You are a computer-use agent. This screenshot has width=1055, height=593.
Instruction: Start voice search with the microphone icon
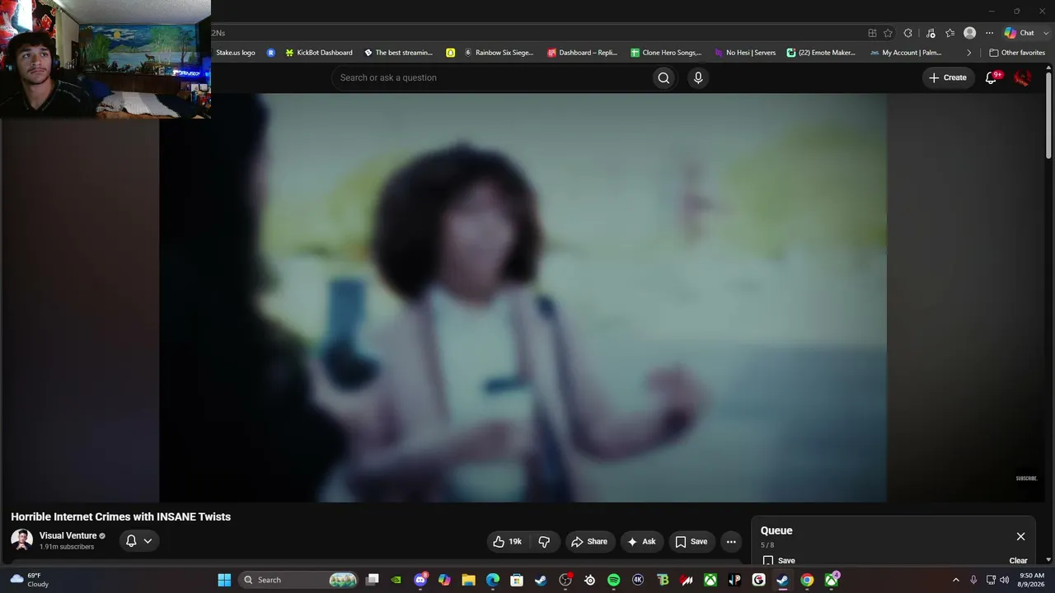(698, 77)
